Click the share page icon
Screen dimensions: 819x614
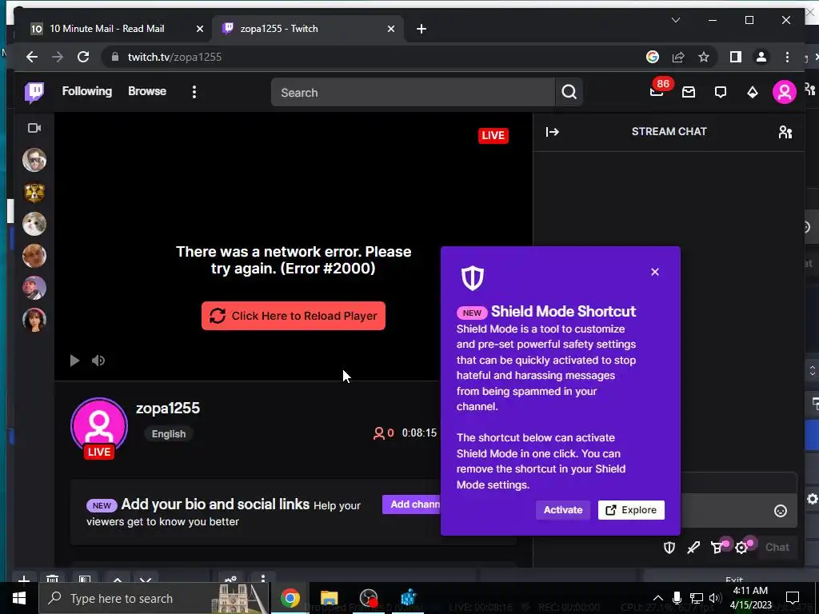678,57
